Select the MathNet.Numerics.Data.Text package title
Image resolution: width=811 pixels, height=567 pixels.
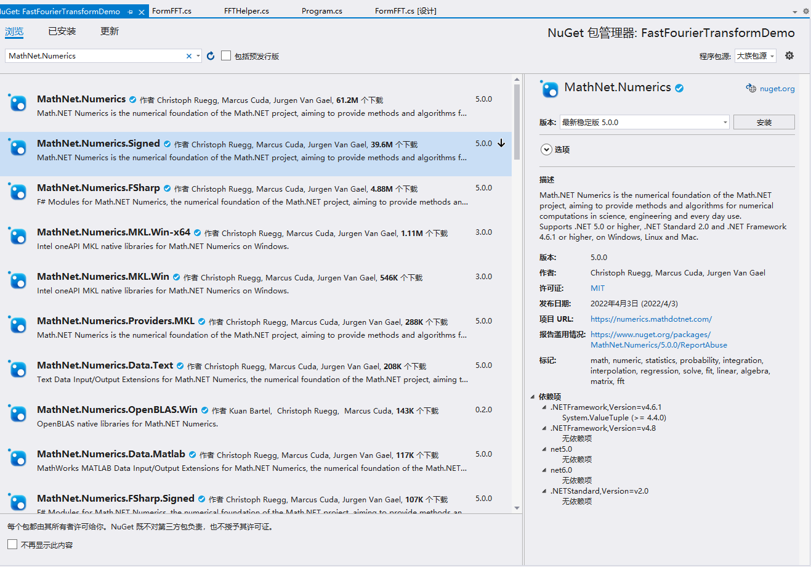[x=105, y=365]
